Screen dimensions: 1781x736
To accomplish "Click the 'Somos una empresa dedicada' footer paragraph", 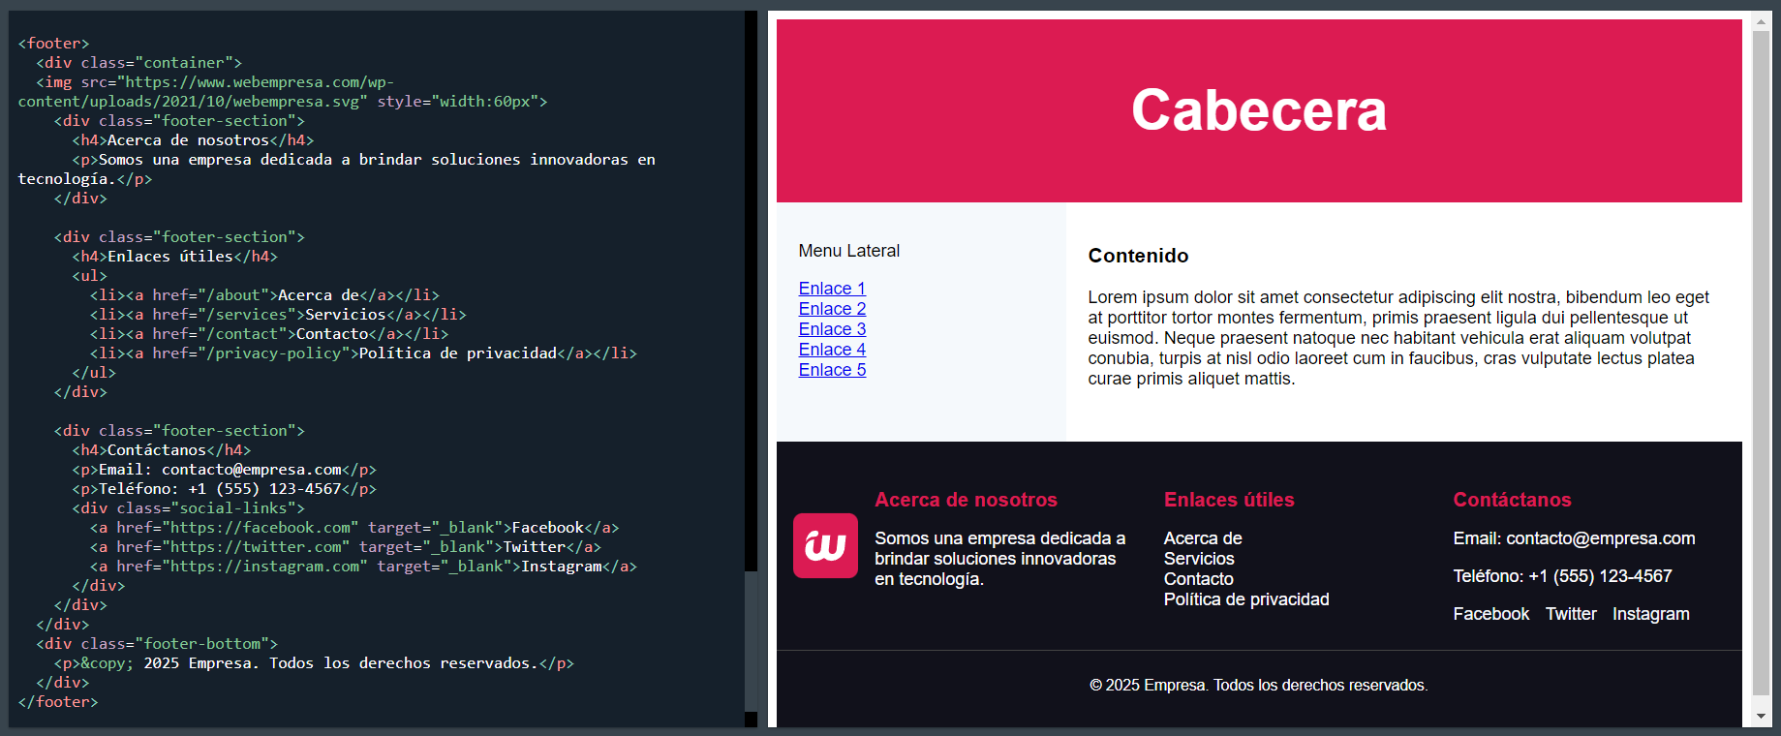I will [x=1000, y=559].
